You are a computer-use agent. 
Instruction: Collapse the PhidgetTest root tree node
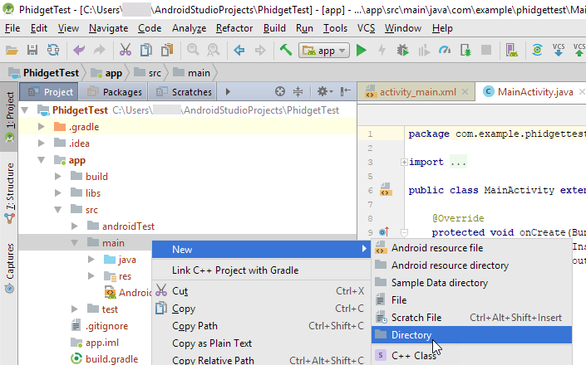pyautogui.click(x=25, y=110)
